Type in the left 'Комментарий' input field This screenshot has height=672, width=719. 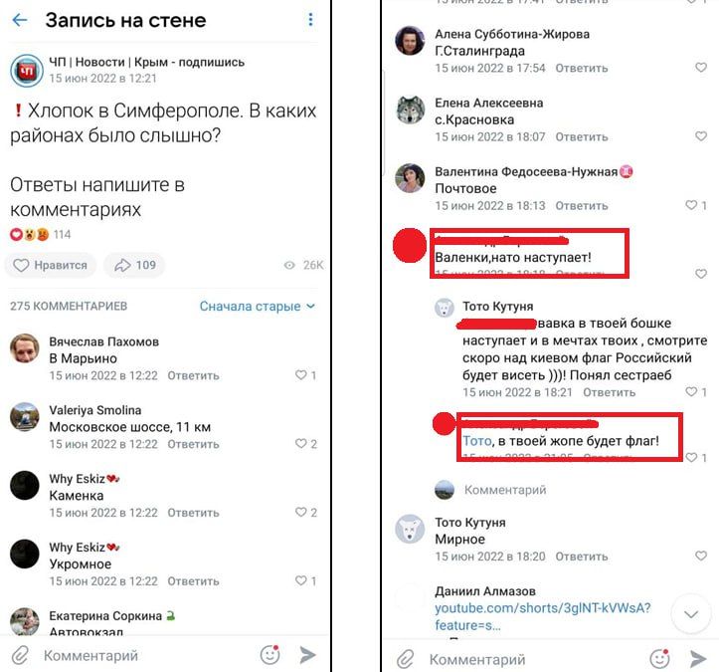point(139,656)
